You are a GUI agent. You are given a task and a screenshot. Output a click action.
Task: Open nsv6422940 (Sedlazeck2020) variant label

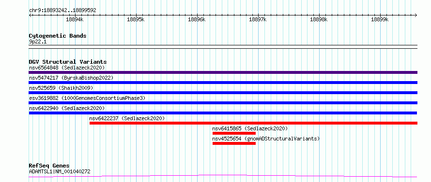tap(67, 108)
